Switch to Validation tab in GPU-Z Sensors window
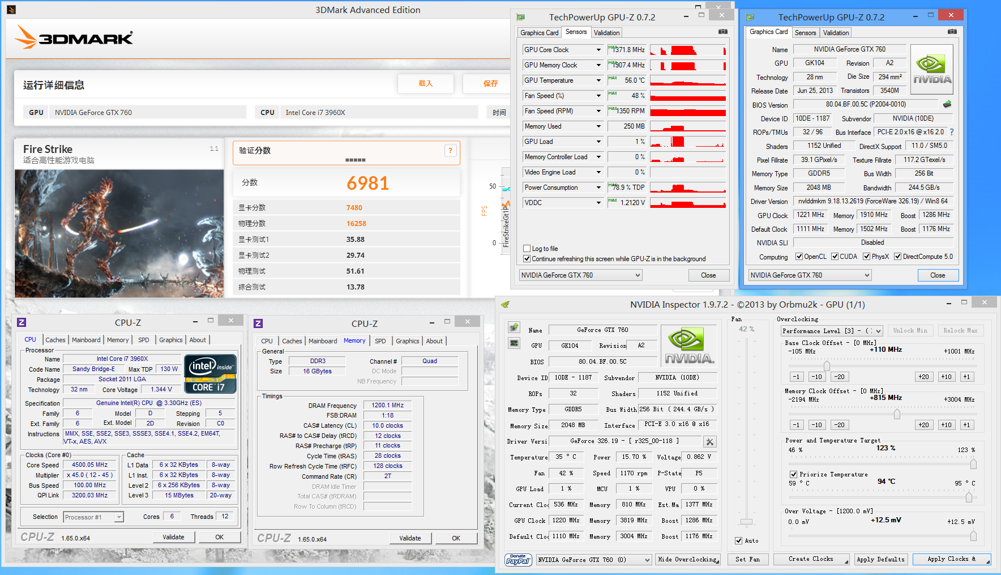 607,33
